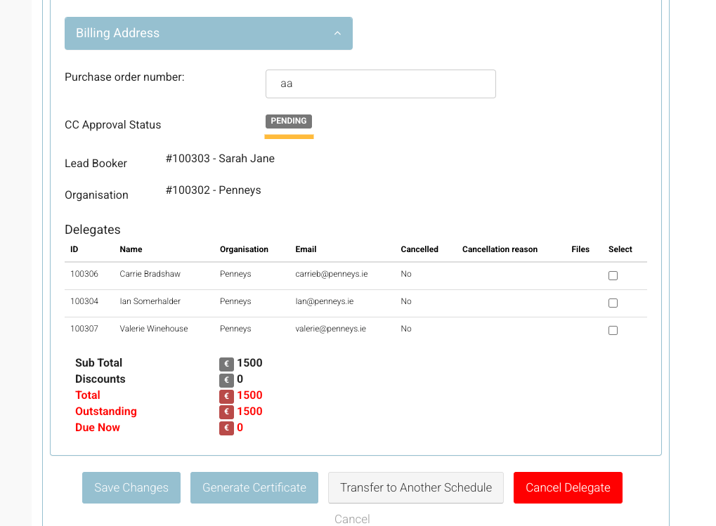Select the checkbox for Carrie Bradshaw
This screenshot has width=716, height=526.
click(613, 275)
